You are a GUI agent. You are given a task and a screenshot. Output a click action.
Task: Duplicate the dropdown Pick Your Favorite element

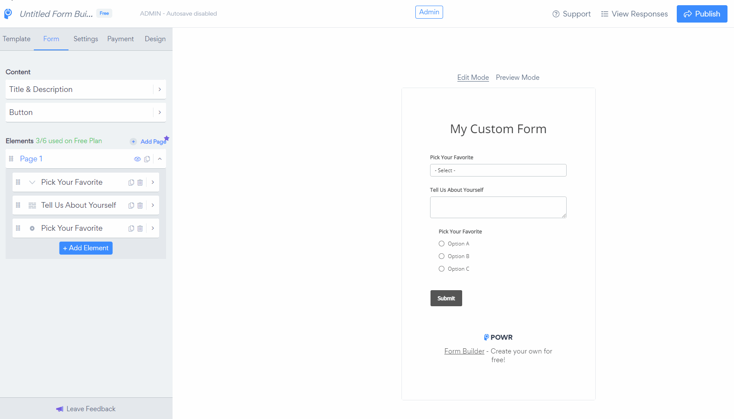point(131,183)
